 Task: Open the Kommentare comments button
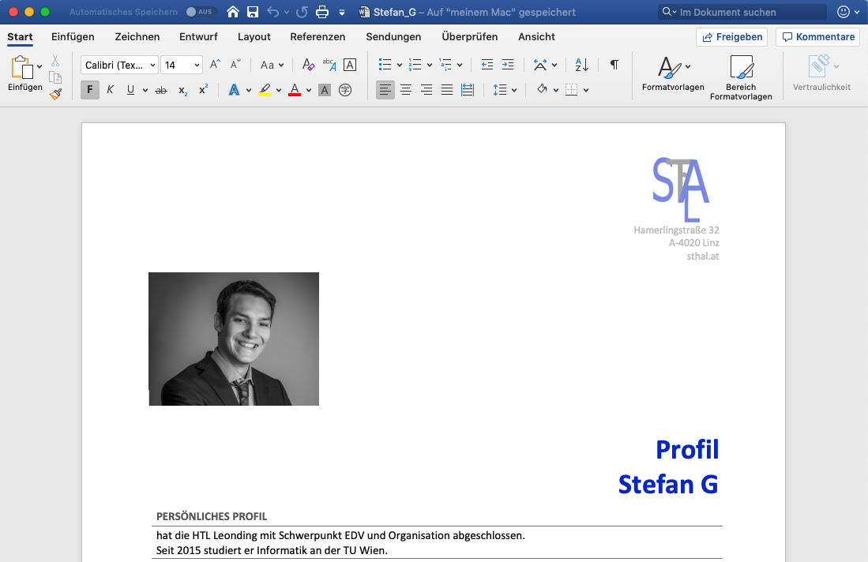coord(817,37)
